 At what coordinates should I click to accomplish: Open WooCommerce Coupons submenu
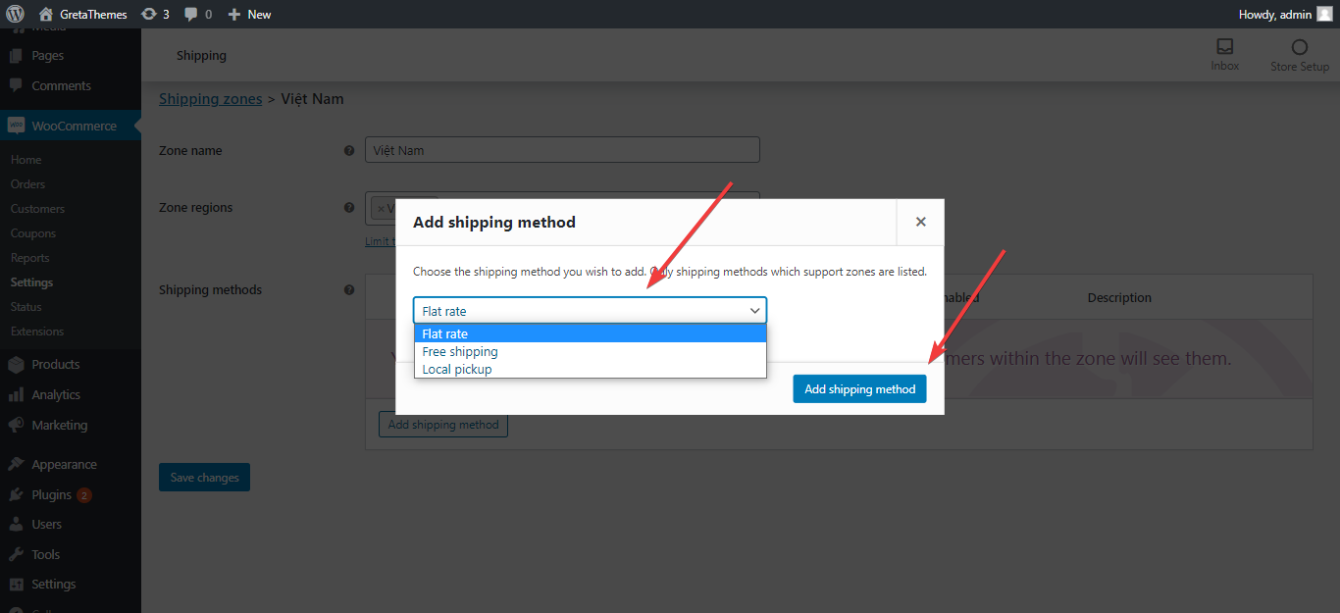pos(33,233)
